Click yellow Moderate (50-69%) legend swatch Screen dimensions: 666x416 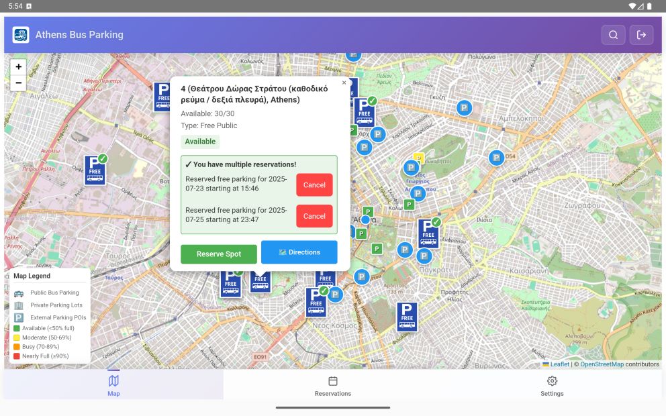click(x=17, y=337)
